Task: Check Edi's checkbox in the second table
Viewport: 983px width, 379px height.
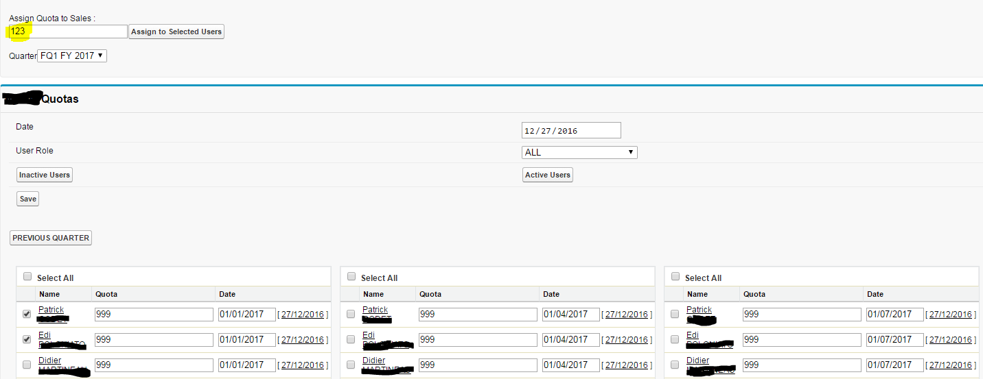Action: [x=351, y=339]
